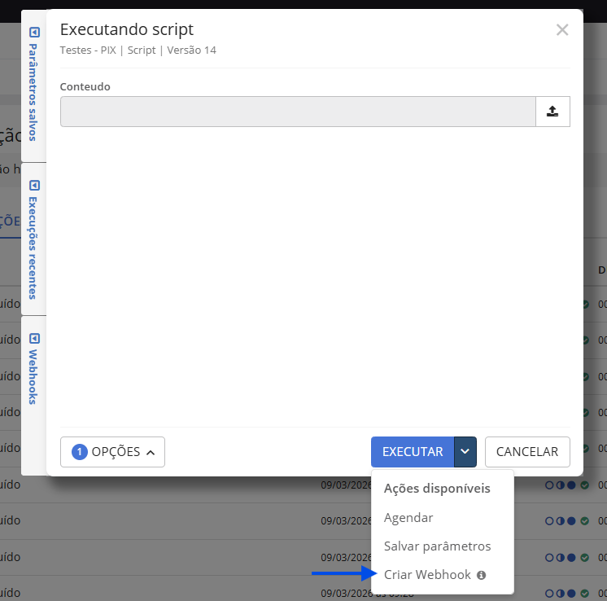This screenshot has height=601, width=607.
Task: Click the number 1 badge on OPÇÕES
Action: (80, 452)
